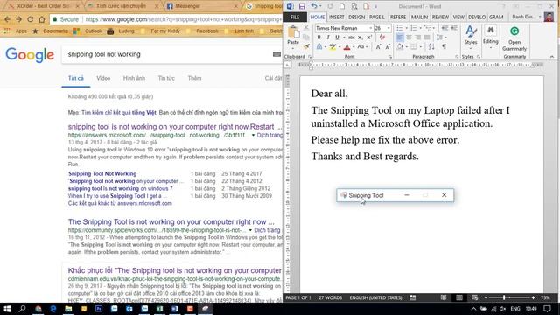The image size is (560, 315).
Task: Open the font size dropdown showing 26
Action: (x=388, y=28)
